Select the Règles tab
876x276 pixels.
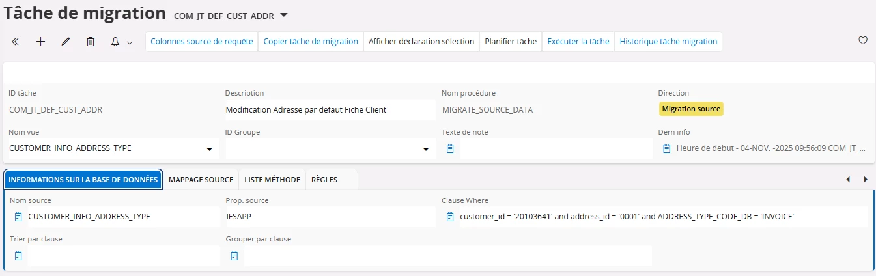(324, 180)
